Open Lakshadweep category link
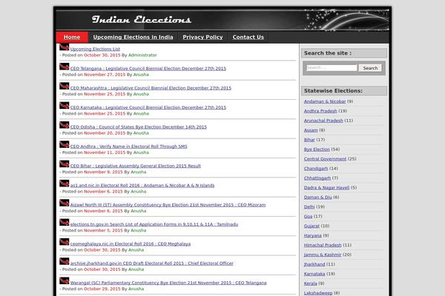Image resolution: width=445 pixels, height=296 pixels. 318,293
